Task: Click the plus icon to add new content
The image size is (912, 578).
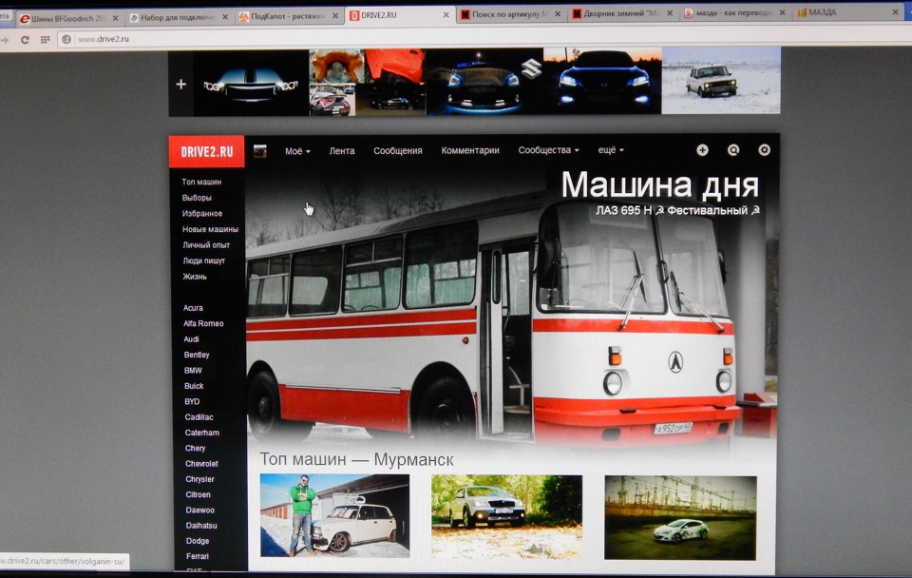Action: 702,149
